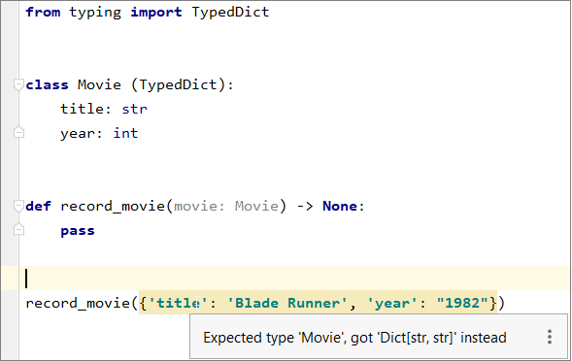Image resolution: width=572 pixels, height=361 pixels.
Task: Click the "1982" string value
Action: (462, 304)
